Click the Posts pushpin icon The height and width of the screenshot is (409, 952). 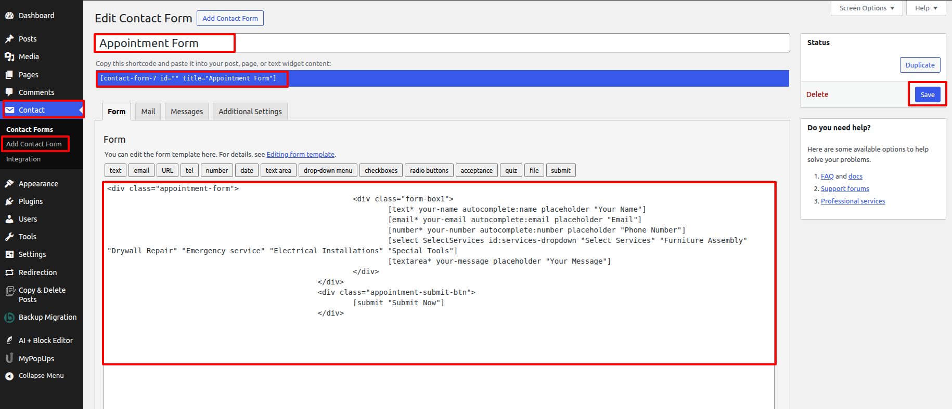point(9,39)
